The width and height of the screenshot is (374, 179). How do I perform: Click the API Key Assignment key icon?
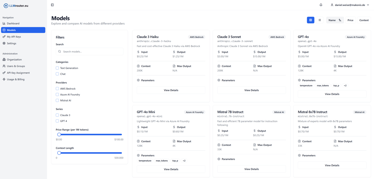[4, 73]
